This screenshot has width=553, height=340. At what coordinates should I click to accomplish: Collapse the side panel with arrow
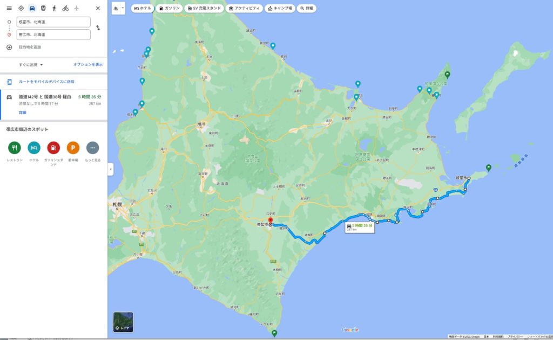111,169
